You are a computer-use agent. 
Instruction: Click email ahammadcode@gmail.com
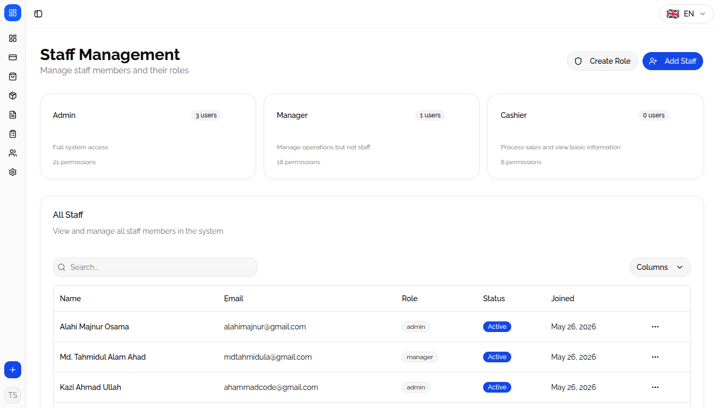click(x=271, y=387)
